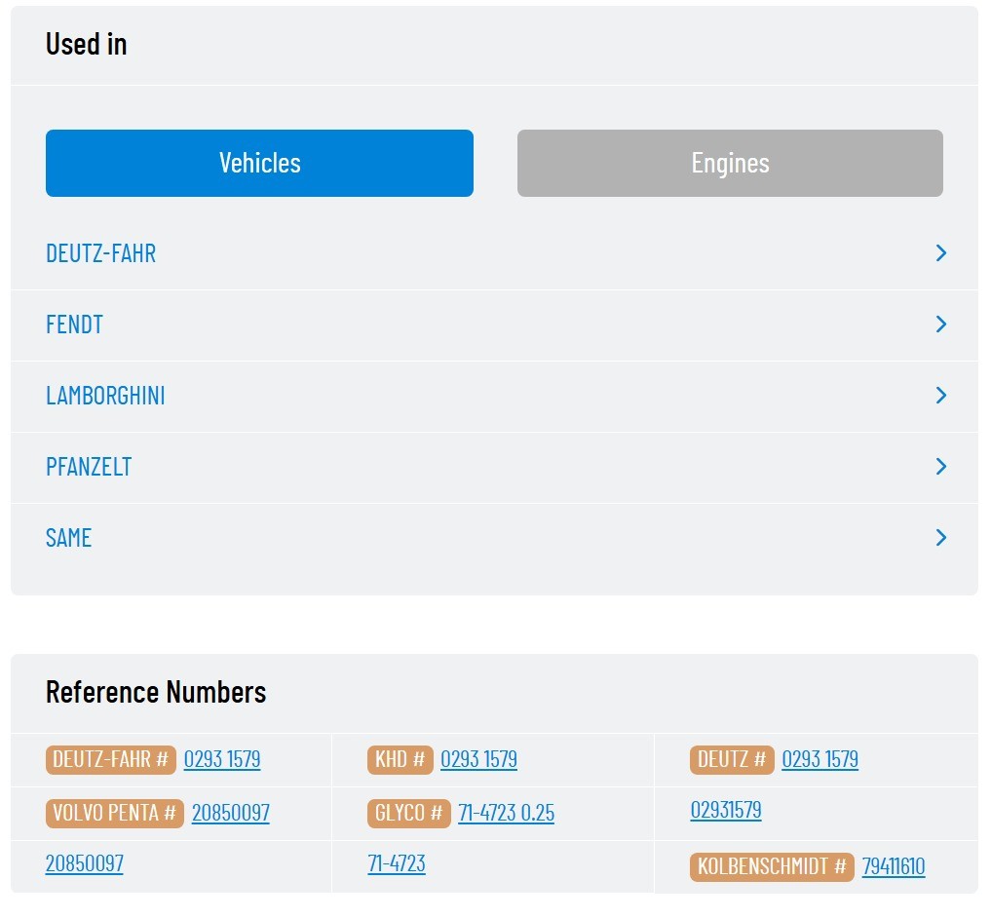Open the DEUTZ-FAHR vehicle brand
Viewport: 991px width, 918px height.
(x=101, y=253)
